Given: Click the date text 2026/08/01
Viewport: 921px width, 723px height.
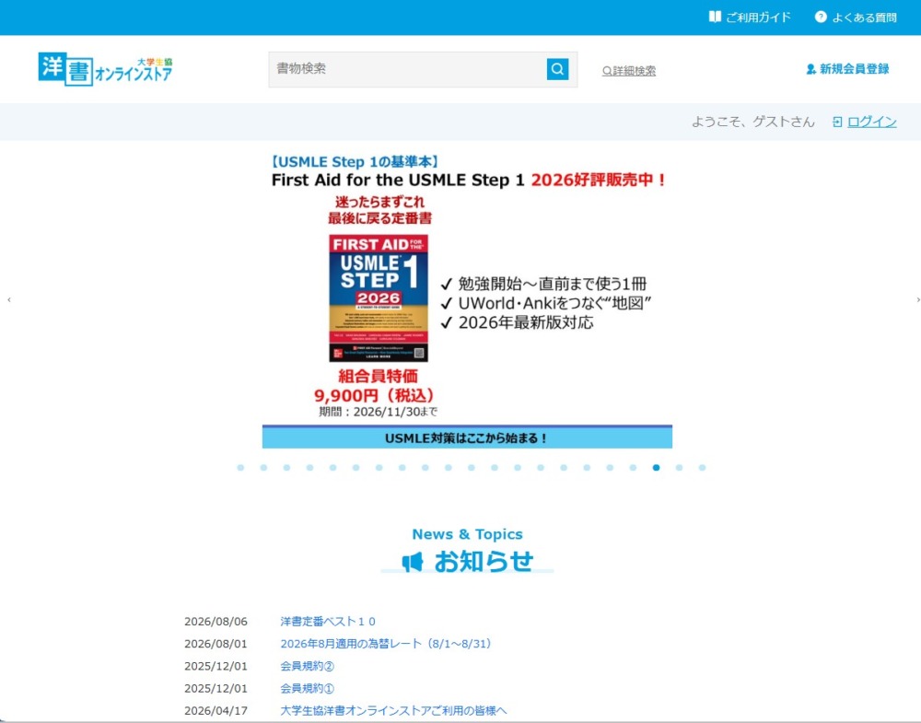Looking at the screenshot, I should [216, 644].
